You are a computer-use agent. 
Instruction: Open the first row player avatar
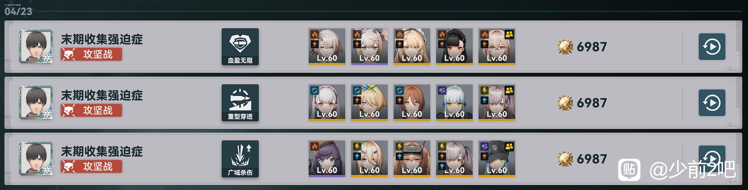click(36, 46)
